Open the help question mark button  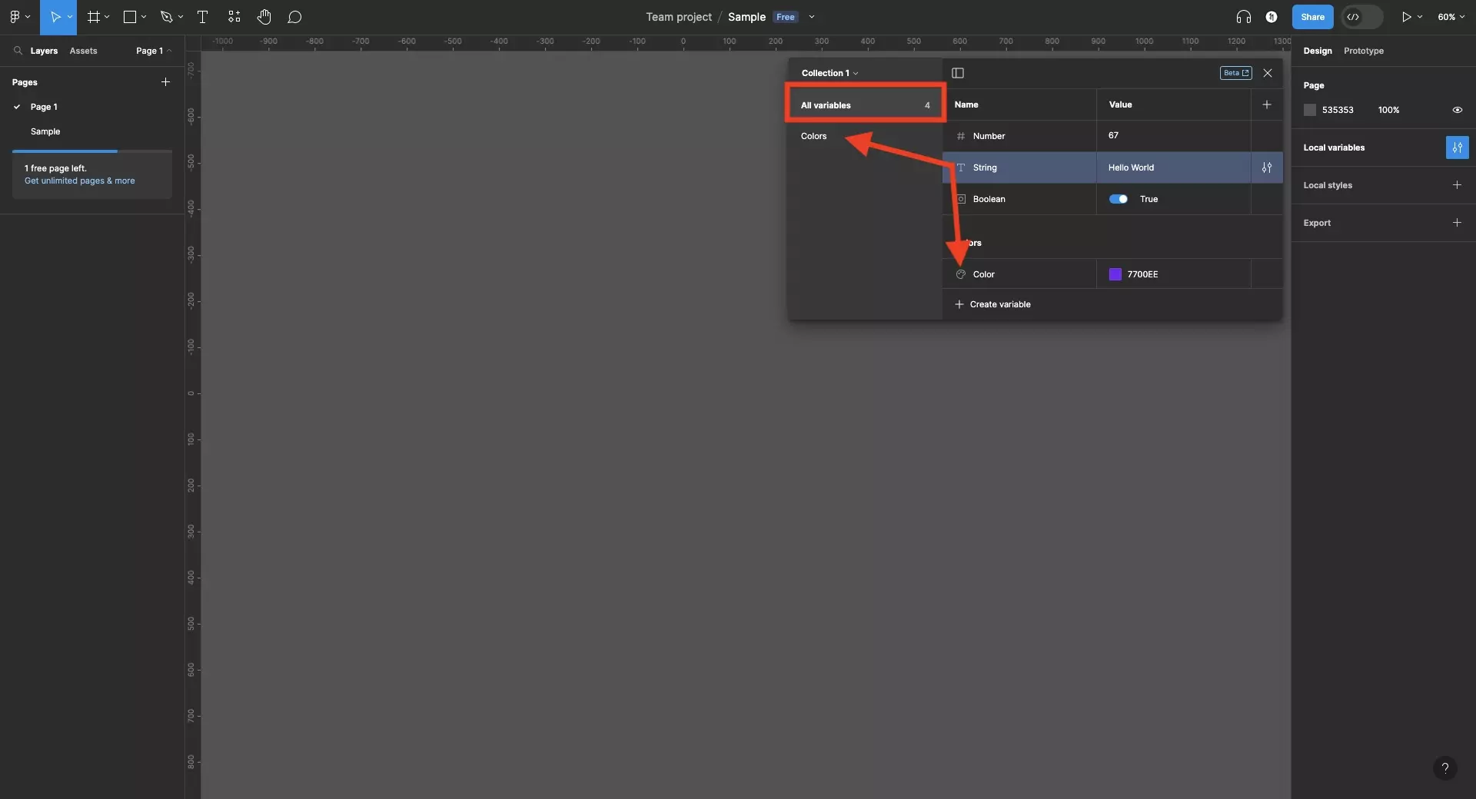pos(1445,768)
